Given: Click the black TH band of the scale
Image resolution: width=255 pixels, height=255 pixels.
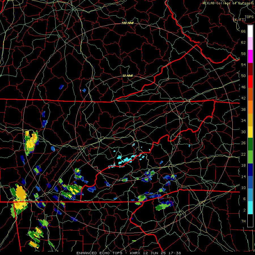Looking at the screenshot, I should click(250, 220).
